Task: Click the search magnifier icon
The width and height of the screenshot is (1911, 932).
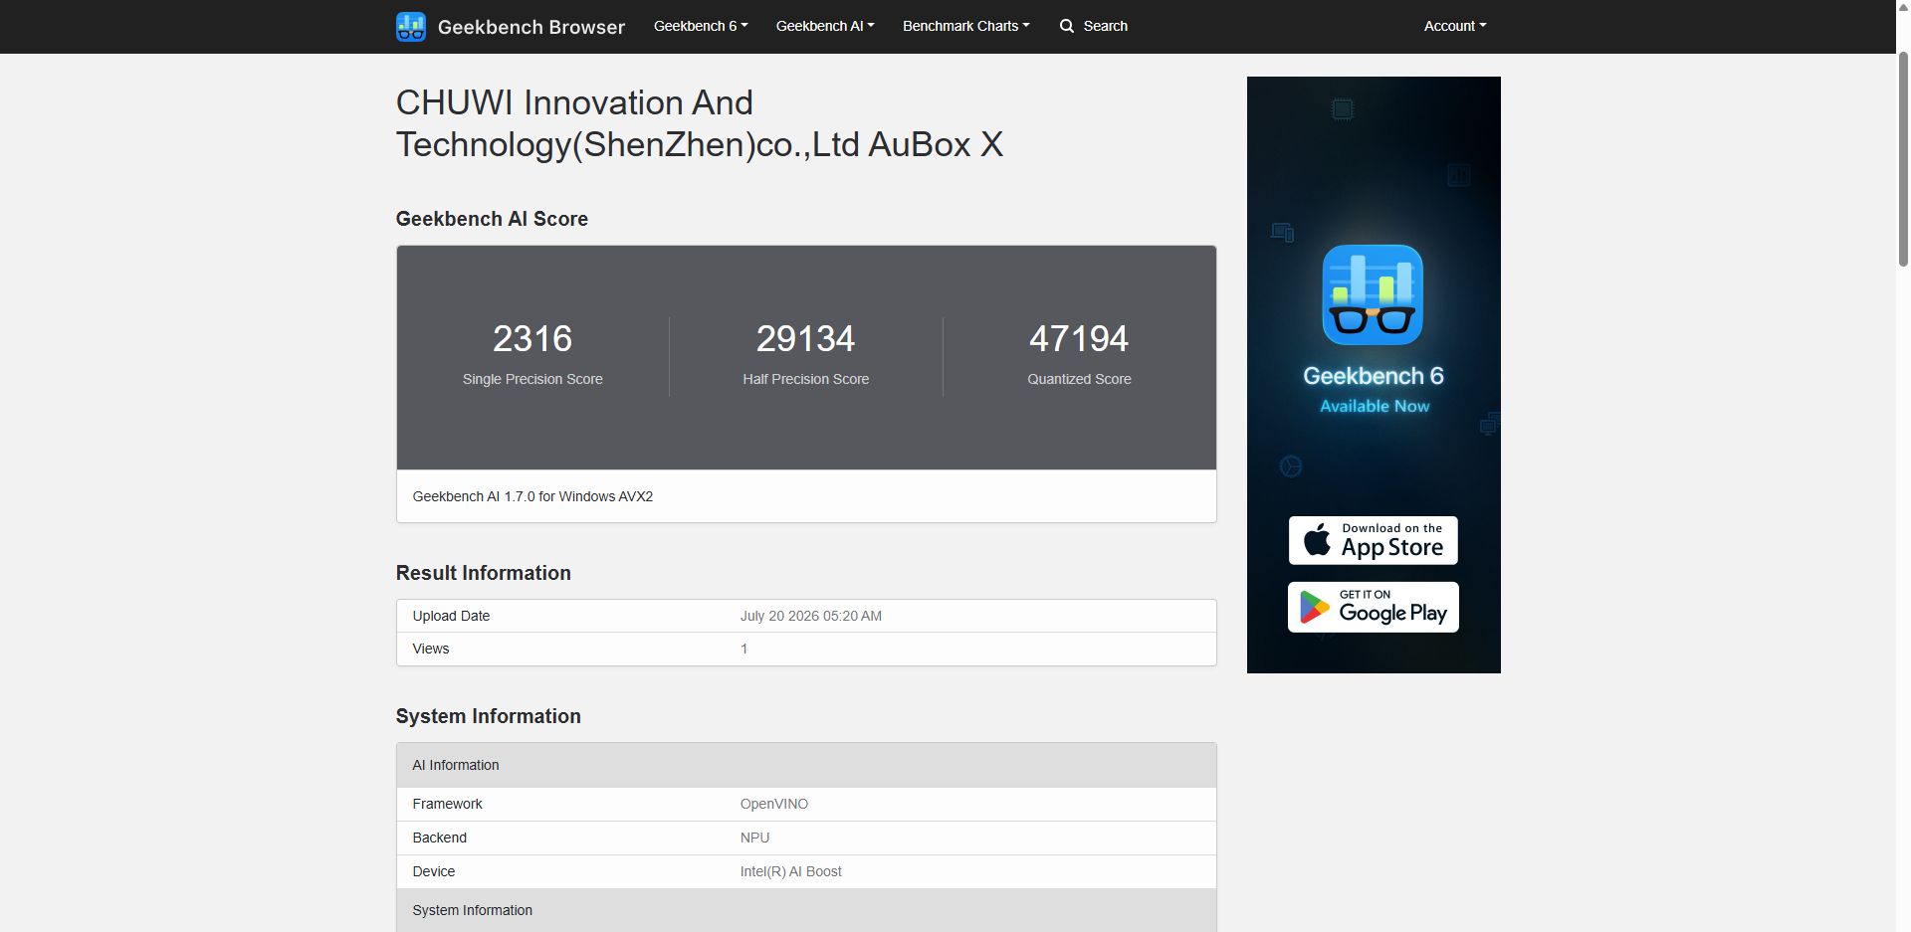Action: pos(1067,26)
